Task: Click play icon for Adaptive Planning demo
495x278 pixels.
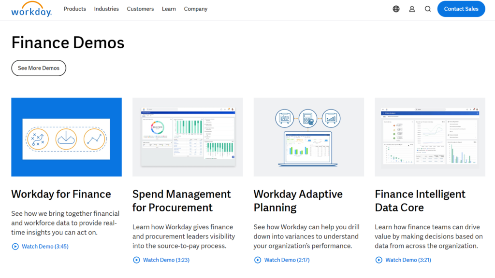Action: 258,260
